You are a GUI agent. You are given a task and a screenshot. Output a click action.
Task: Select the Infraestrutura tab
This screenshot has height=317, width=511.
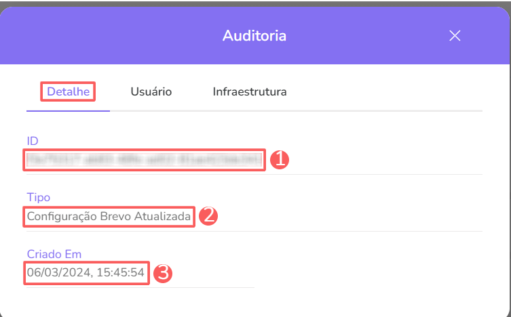[249, 91]
